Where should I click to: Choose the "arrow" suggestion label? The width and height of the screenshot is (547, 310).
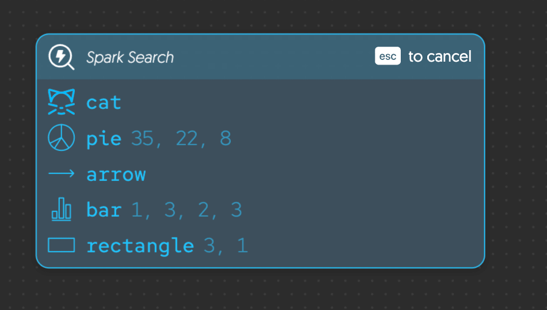click(x=116, y=175)
